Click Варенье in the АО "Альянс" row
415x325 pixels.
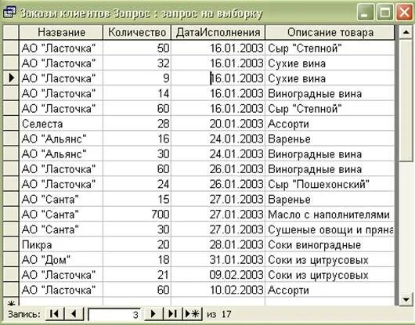[x=330, y=139]
